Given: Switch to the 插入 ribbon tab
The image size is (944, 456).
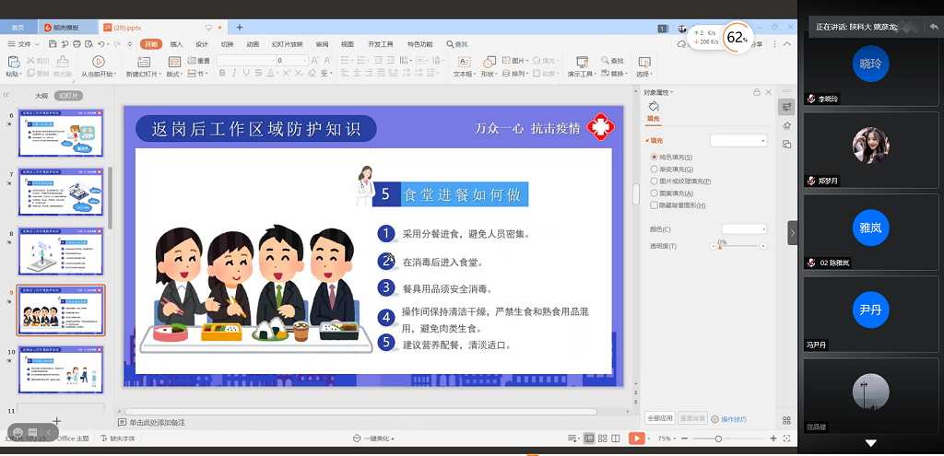Looking at the screenshot, I should 176,44.
